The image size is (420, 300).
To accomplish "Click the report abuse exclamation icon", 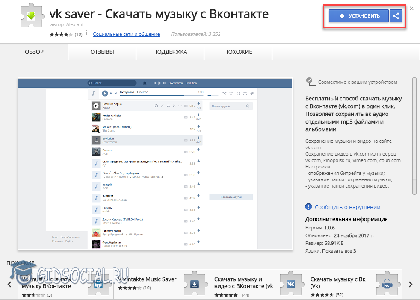I will (309, 207).
